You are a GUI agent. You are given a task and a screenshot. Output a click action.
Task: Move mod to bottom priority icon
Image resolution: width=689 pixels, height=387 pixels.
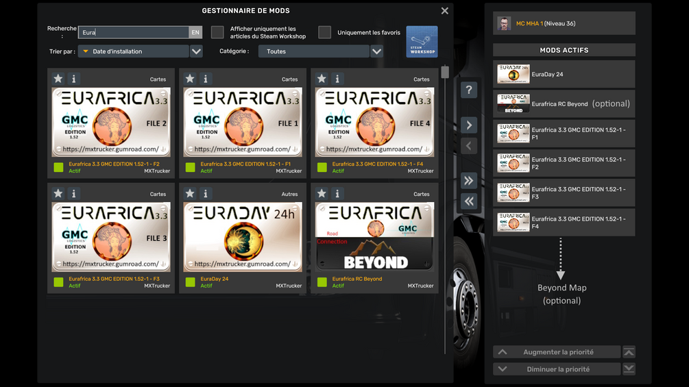point(629,369)
